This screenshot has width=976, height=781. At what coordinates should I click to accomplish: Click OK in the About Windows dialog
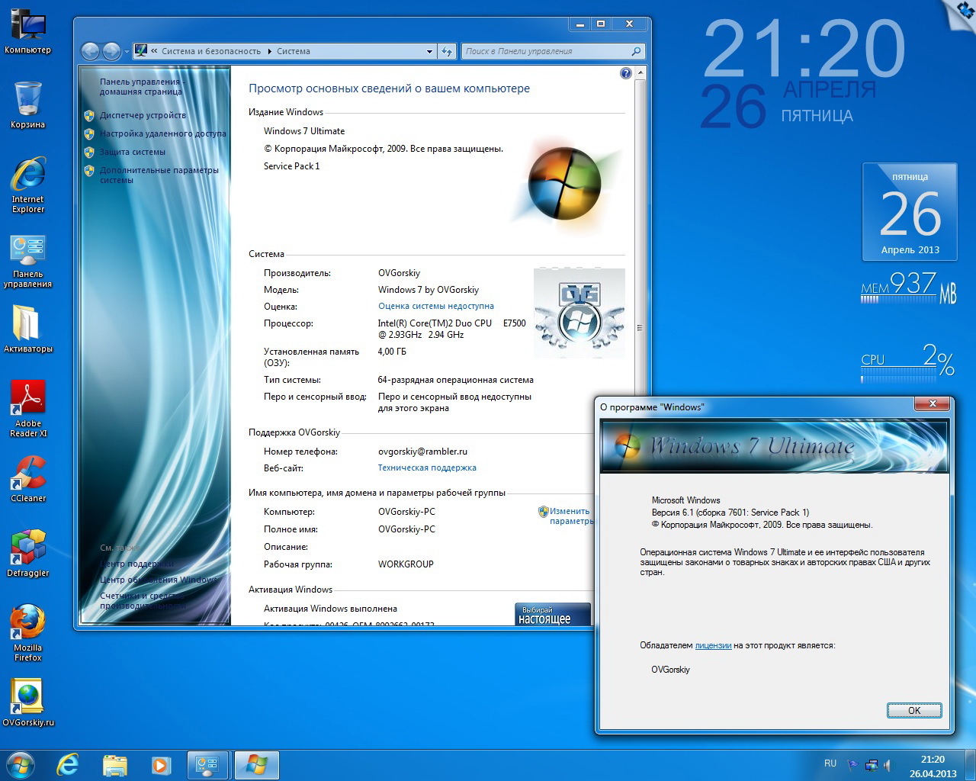(914, 710)
